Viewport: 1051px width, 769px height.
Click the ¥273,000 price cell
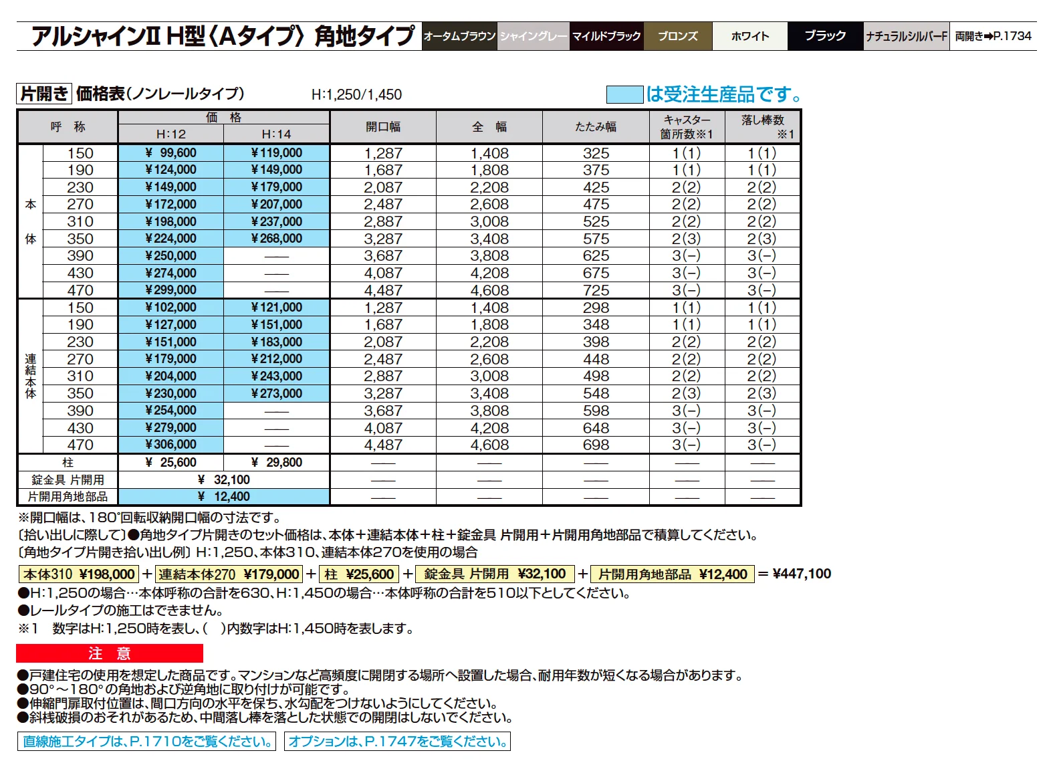tap(277, 393)
